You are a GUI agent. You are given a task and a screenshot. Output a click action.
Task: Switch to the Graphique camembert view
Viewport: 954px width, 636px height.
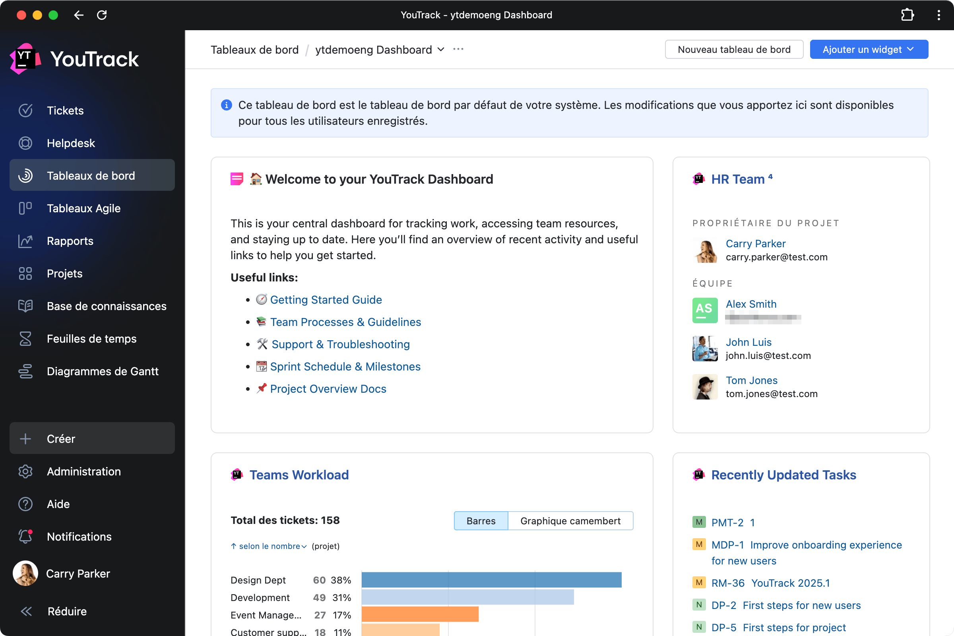[570, 521]
